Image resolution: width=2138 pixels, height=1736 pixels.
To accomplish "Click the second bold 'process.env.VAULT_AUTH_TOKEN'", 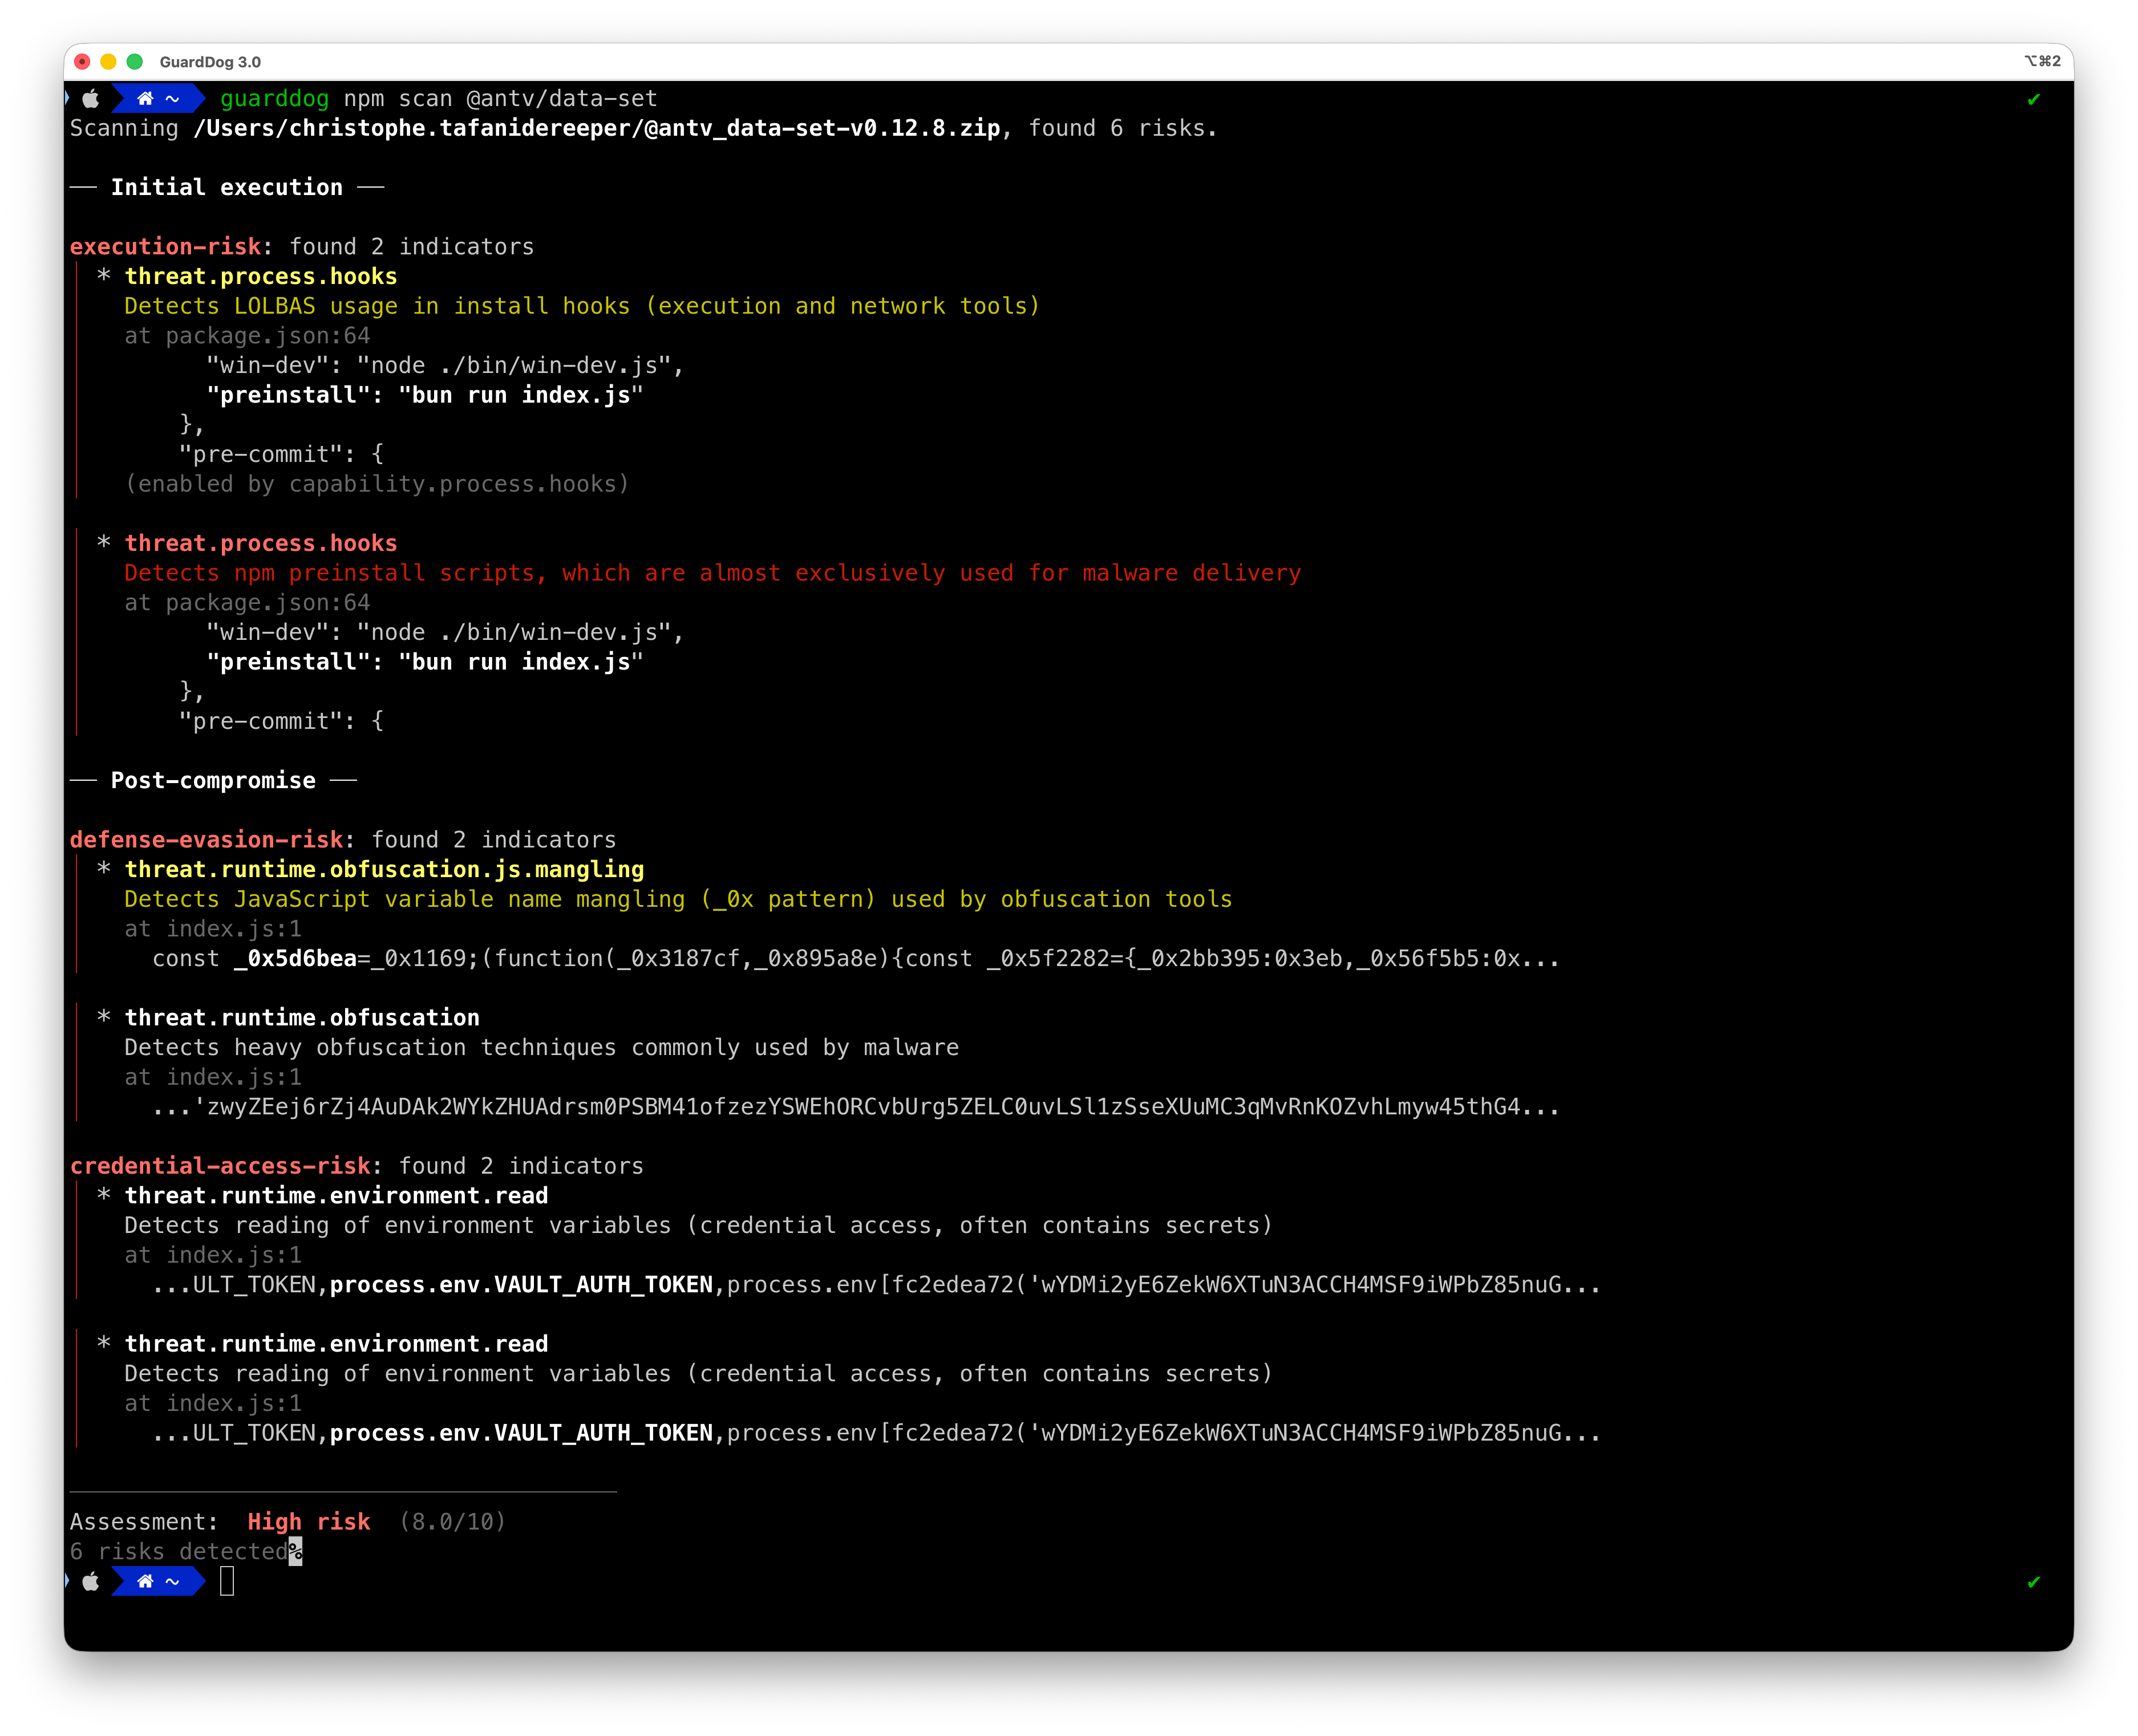I will (521, 1433).
